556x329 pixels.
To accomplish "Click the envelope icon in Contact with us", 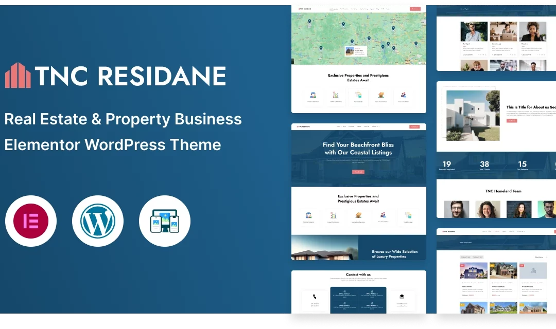I will tap(402, 297).
